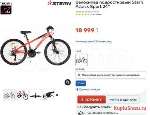Click the info icon in the size notice
The height and width of the screenshot is (115, 150).
tap(79, 75)
